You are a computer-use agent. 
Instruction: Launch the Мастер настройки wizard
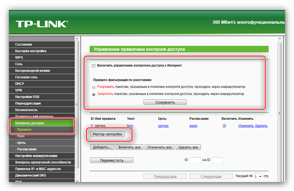pos(107,134)
